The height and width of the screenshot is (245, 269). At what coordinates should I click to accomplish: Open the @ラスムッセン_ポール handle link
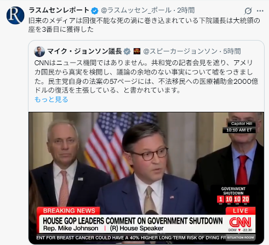coord(136,10)
